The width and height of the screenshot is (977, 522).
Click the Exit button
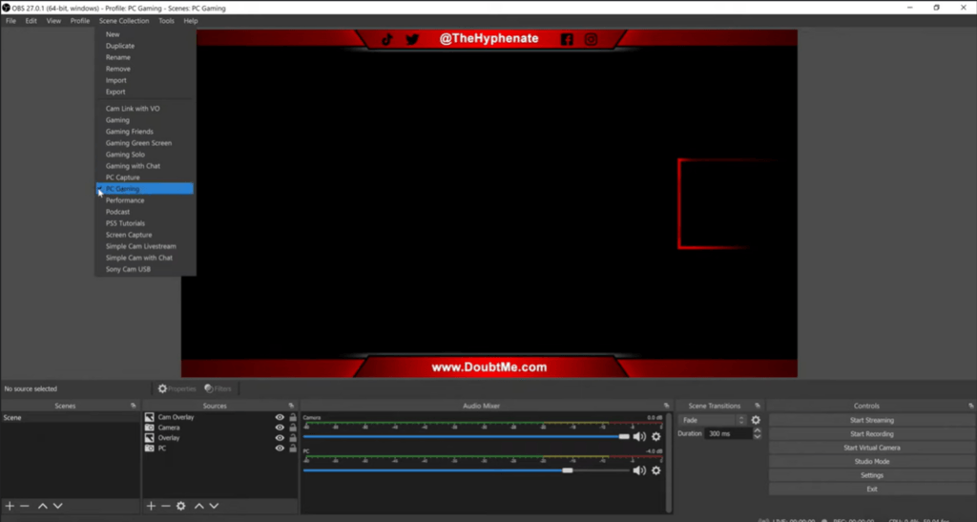click(872, 489)
